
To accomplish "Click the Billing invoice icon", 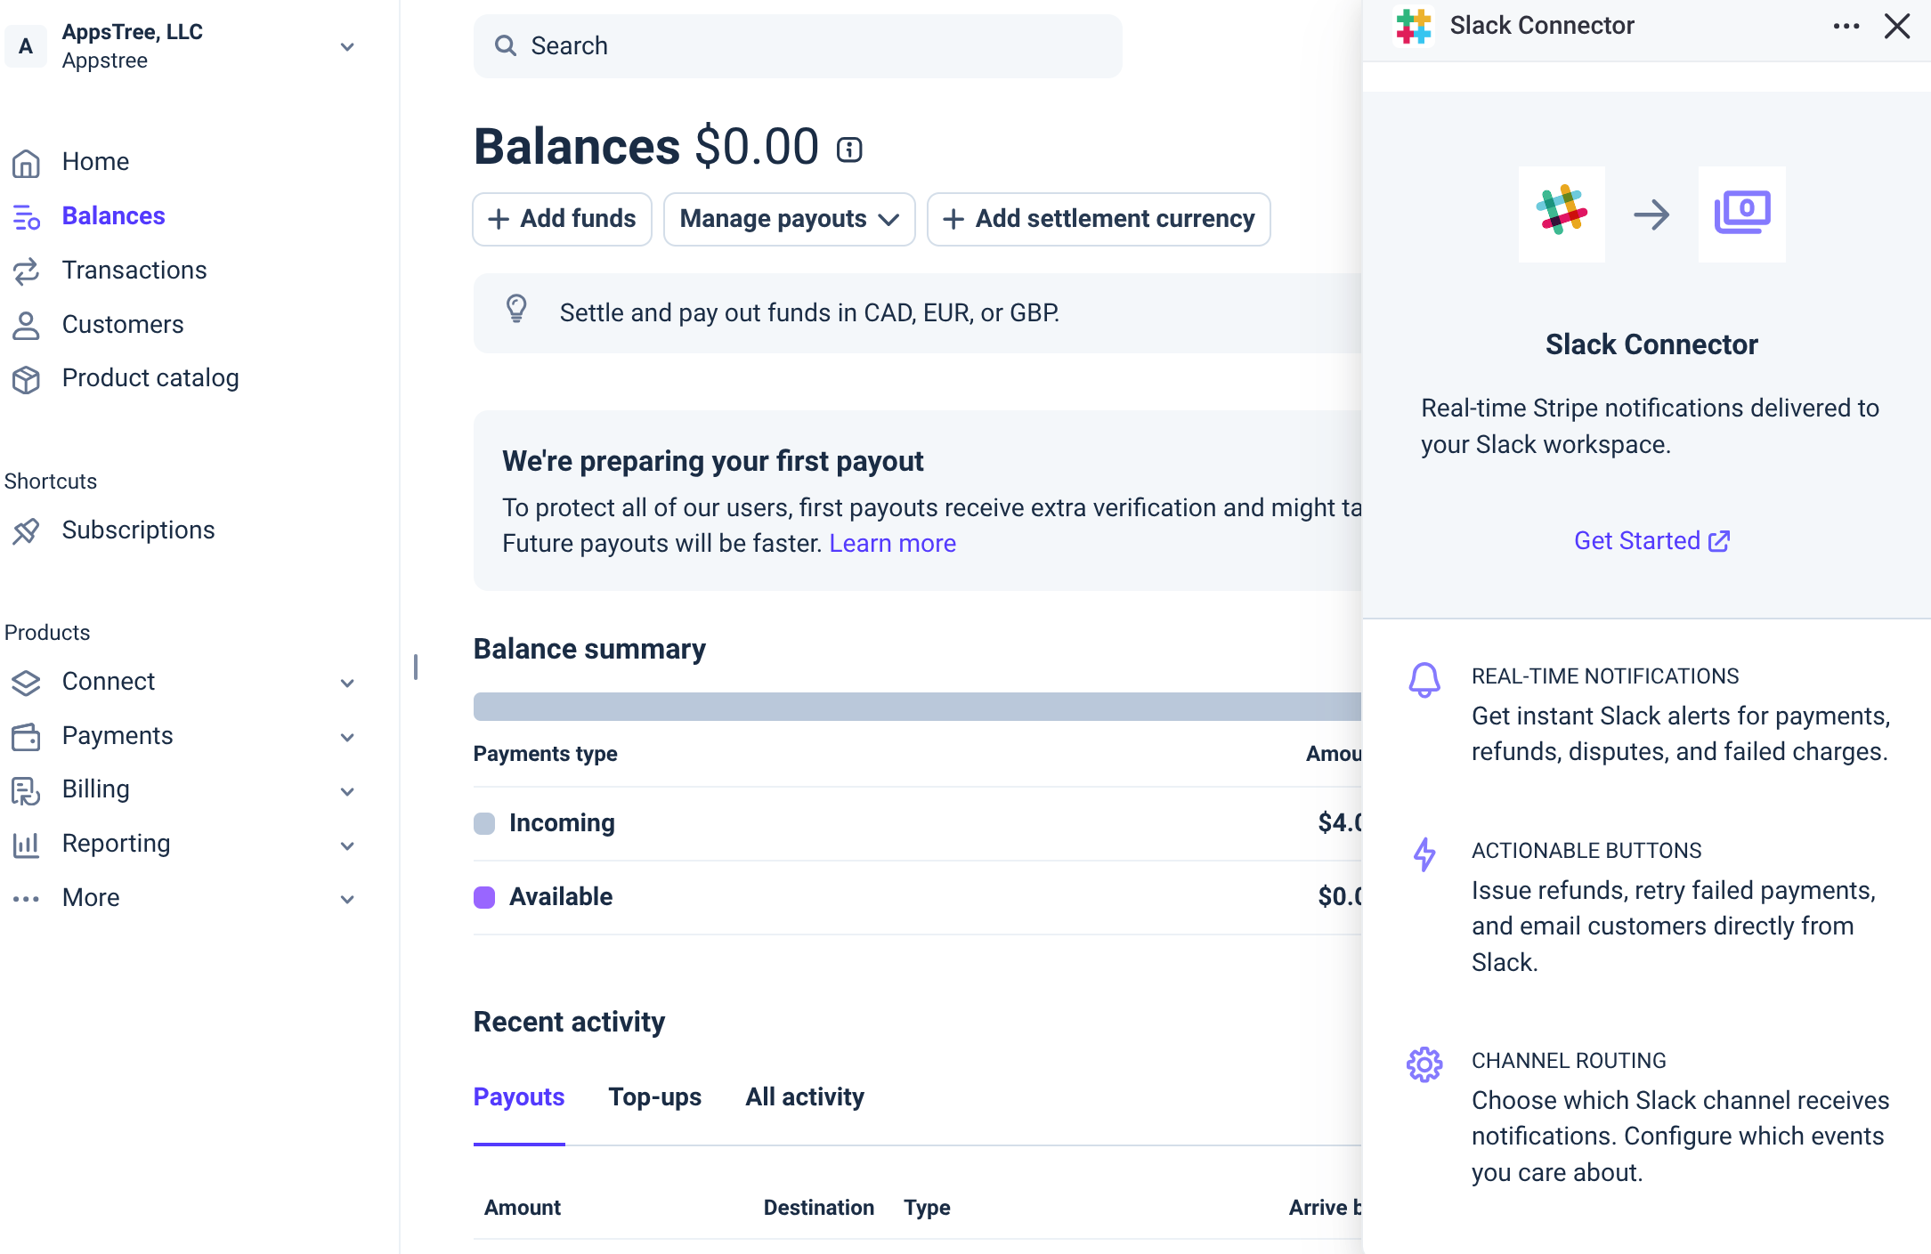I will point(26,791).
